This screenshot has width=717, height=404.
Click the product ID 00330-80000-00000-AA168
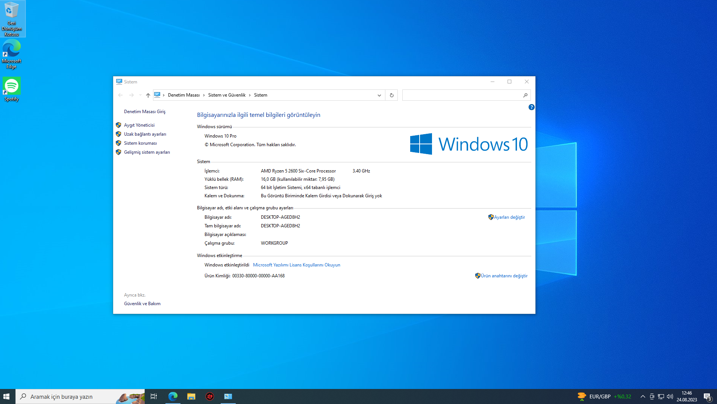click(258, 276)
